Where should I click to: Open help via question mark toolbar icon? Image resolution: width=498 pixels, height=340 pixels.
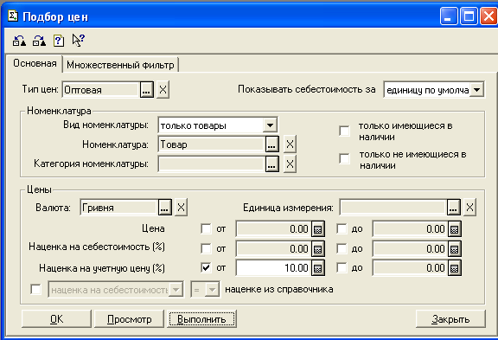click(59, 41)
